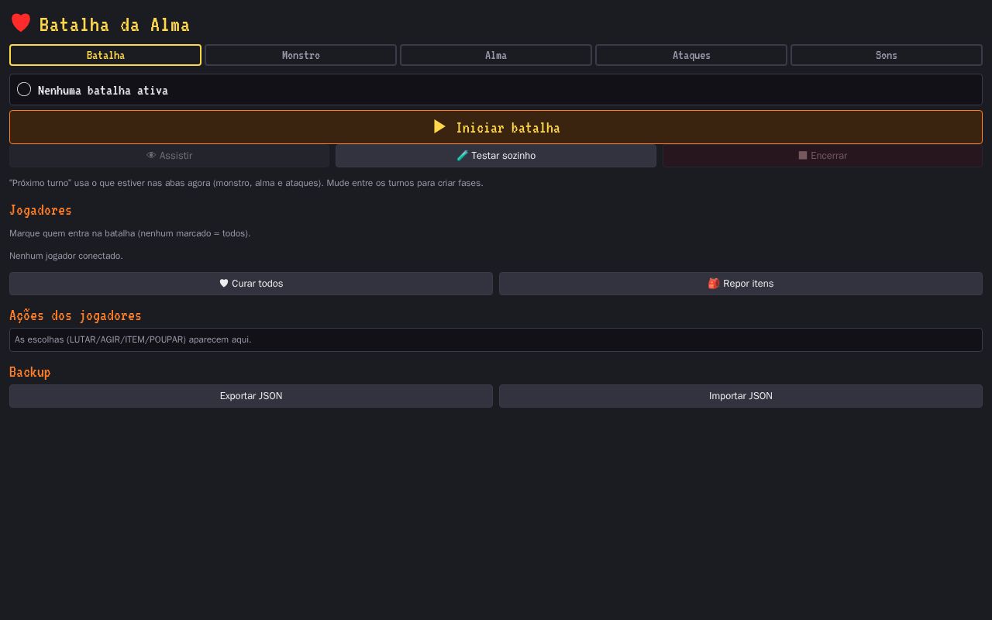Restock items with Repor itens

[741, 284]
